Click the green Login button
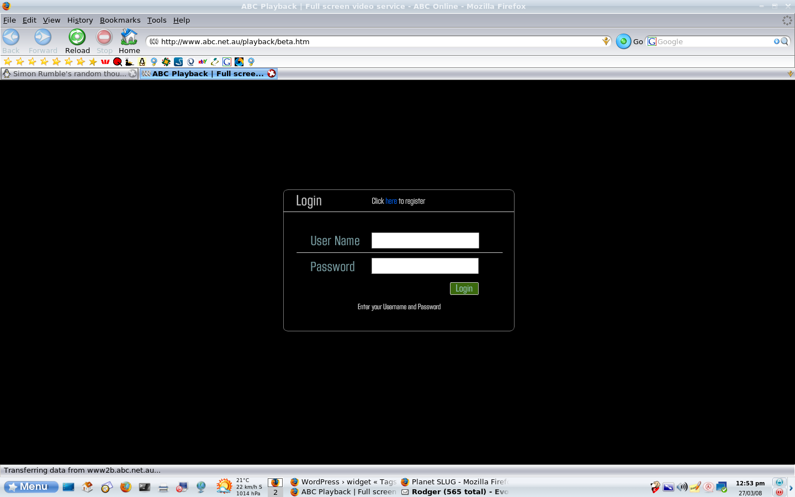The height and width of the screenshot is (497, 795). pos(464,289)
